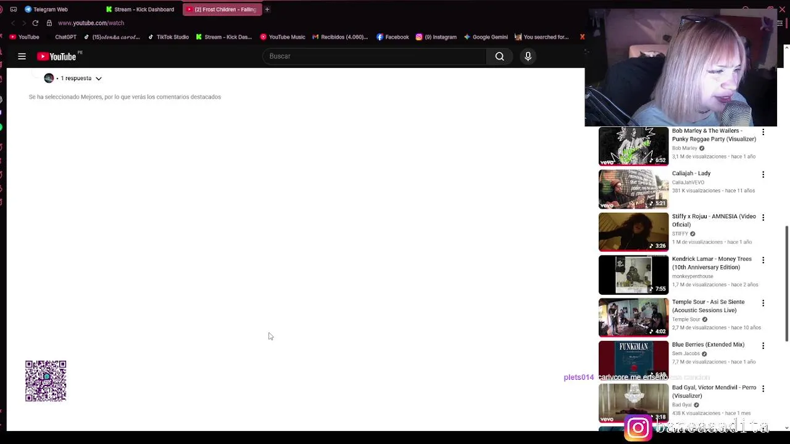Open STIFFY channel name

[x=680, y=234]
